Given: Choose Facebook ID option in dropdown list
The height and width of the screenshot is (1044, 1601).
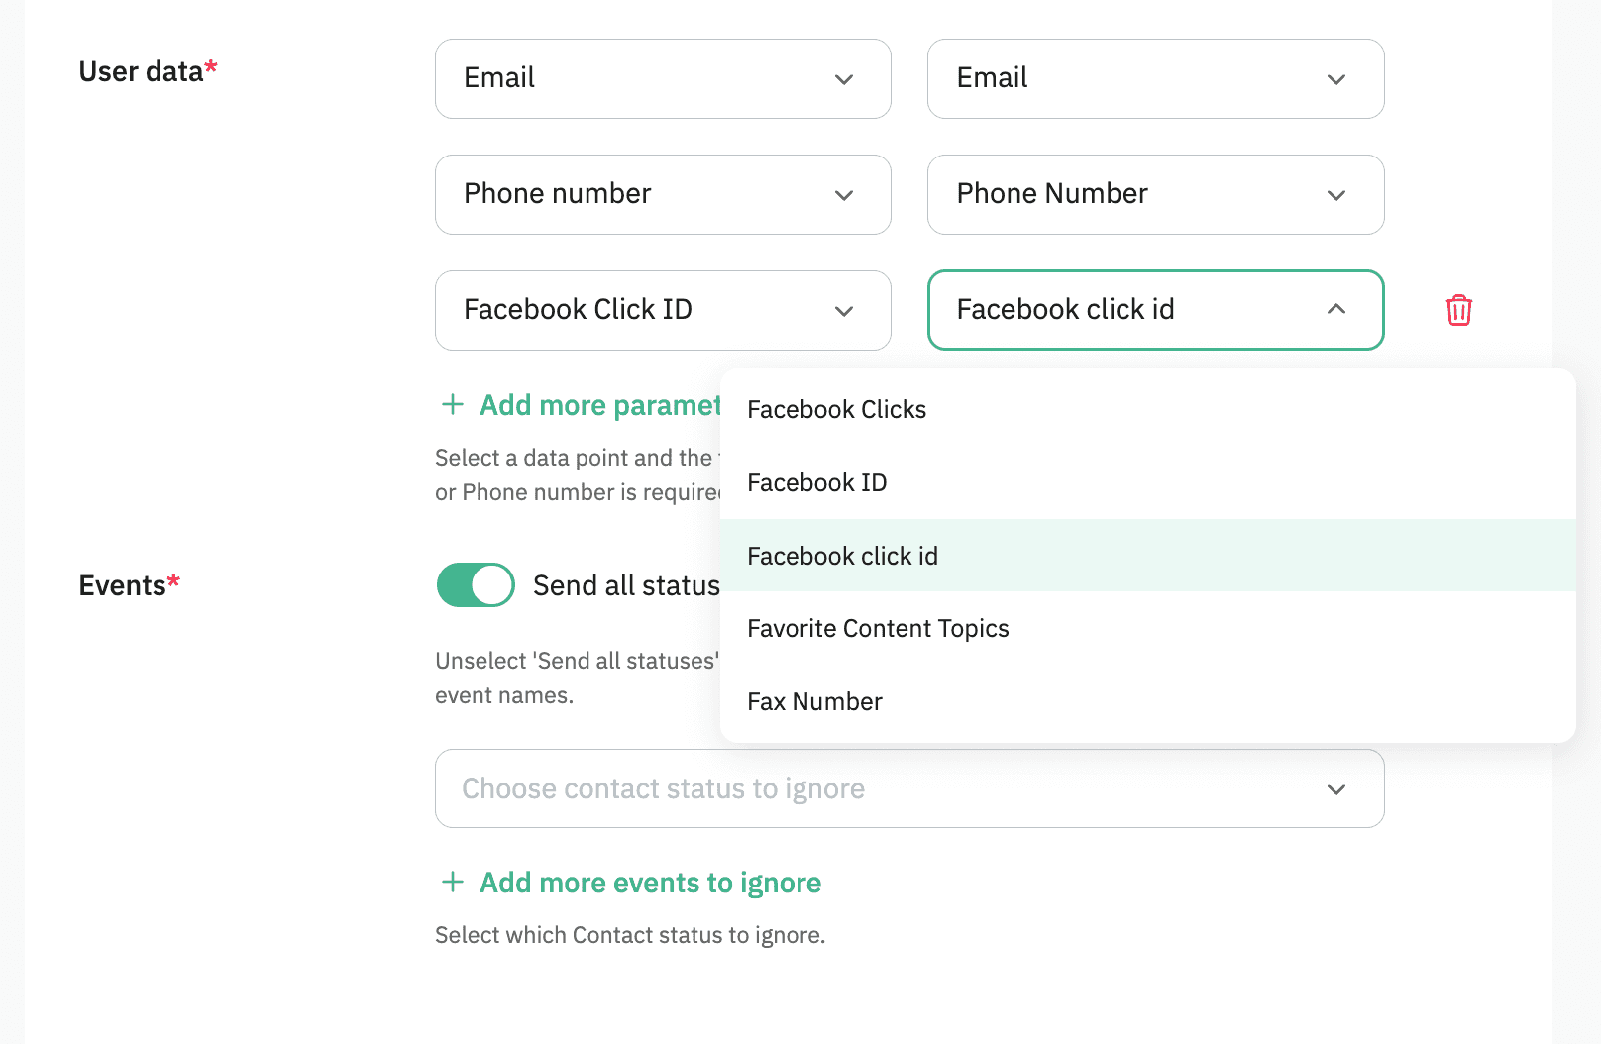Looking at the screenshot, I should [x=817, y=483].
